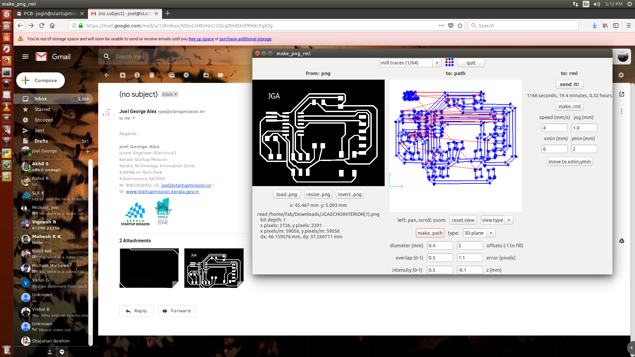The image size is (635, 357).
Task: Click the snooze clock icon
Action: tap(186, 75)
